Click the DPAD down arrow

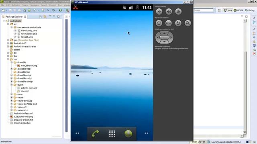[x=164, y=42]
